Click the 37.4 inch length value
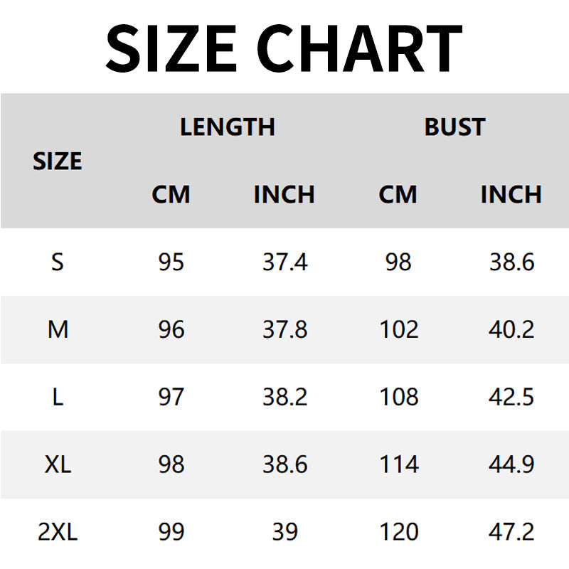This screenshot has width=569, height=569. (x=284, y=262)
